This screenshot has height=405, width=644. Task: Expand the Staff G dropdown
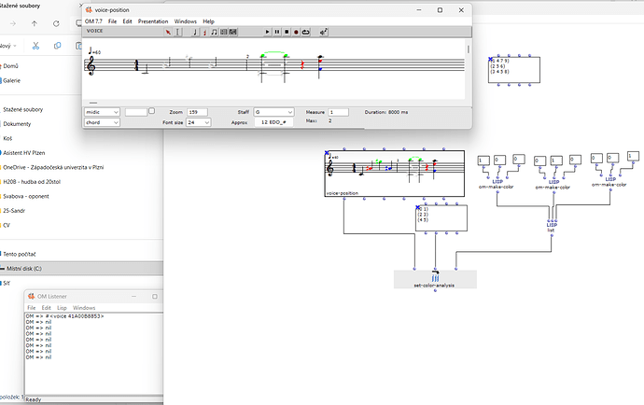pos(274,112)
